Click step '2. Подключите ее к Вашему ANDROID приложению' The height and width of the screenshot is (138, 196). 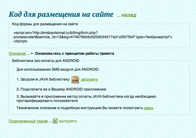click(x=61, y=89)
